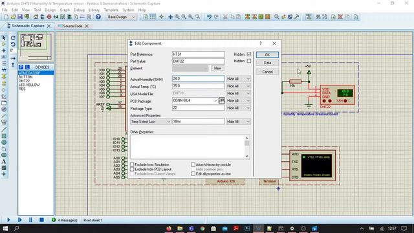
Task: Pause the simulation
Action: click(x=30, y=220)
